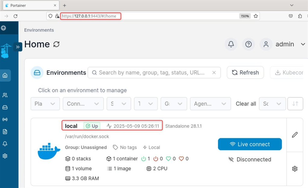This screenshot has width=308, height=188.
Task: Click the gear icon on the environment card
Action: click(x=295, y=169)
